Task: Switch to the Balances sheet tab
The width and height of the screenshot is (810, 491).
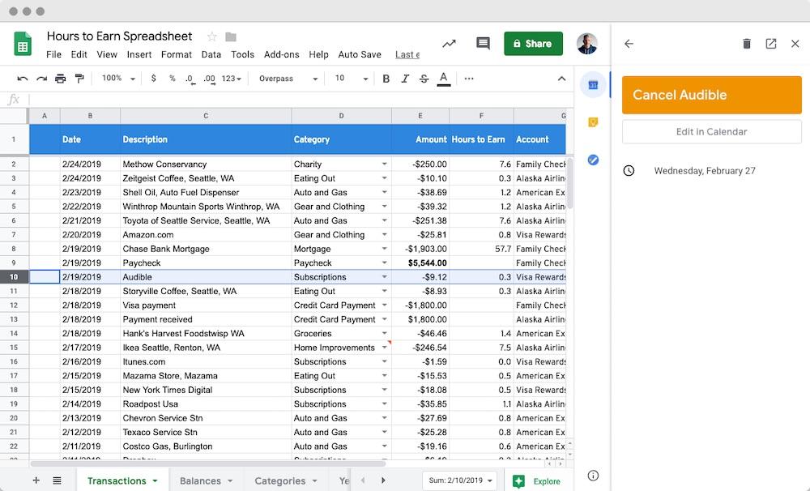Action: 206,481
